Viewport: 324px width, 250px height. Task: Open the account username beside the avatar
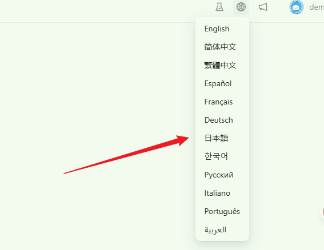(317, 7)
